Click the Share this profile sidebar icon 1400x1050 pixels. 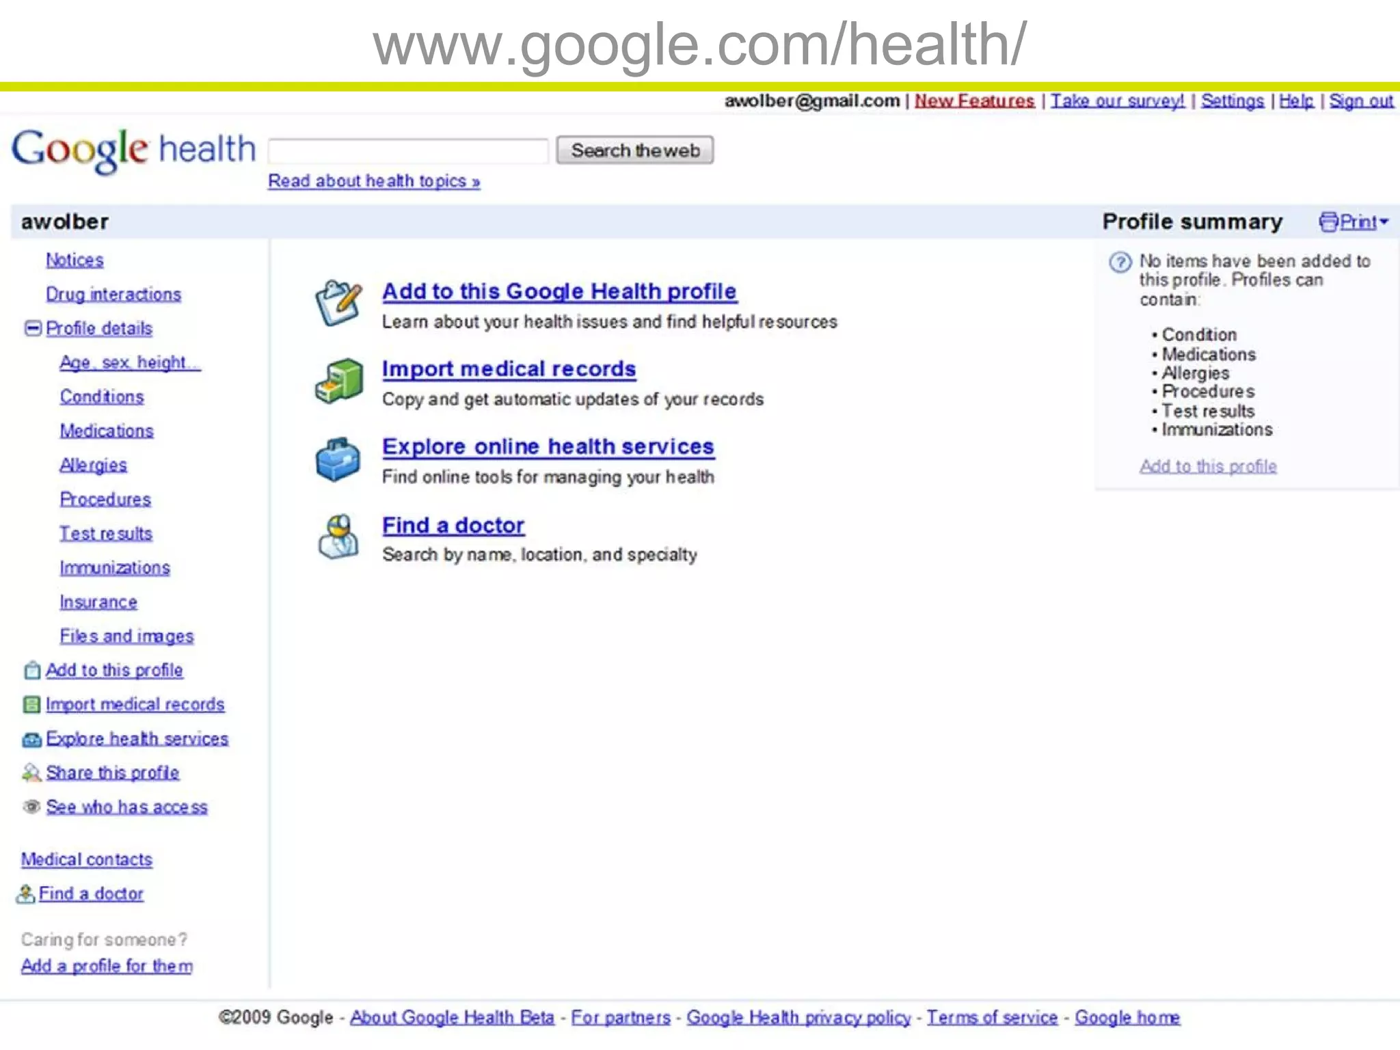click(31, 773)
